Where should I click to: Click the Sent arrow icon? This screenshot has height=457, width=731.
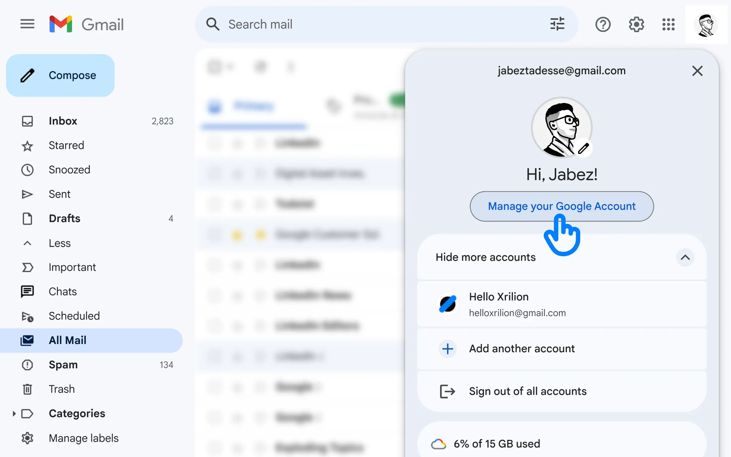pos(27,194)
